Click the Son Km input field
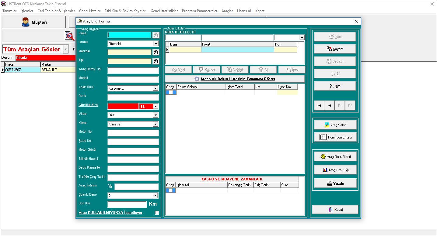The image size is (437, 236). (127, 205)
